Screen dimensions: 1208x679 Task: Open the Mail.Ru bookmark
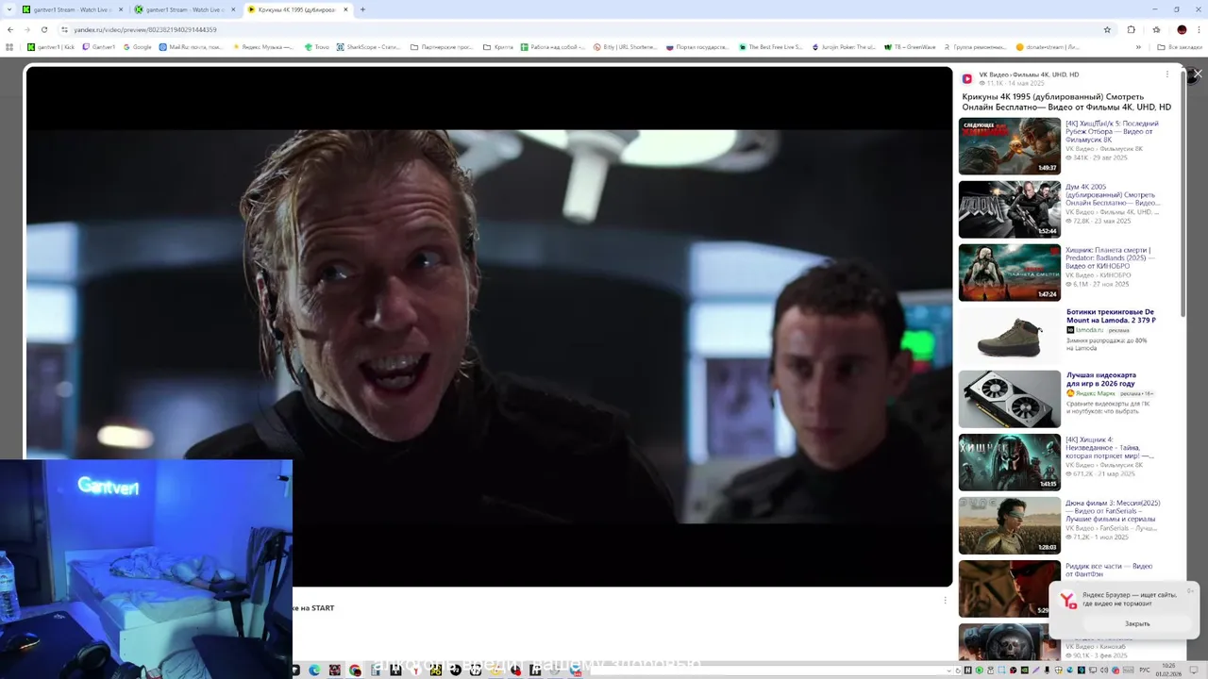click(x=193, y=46)
